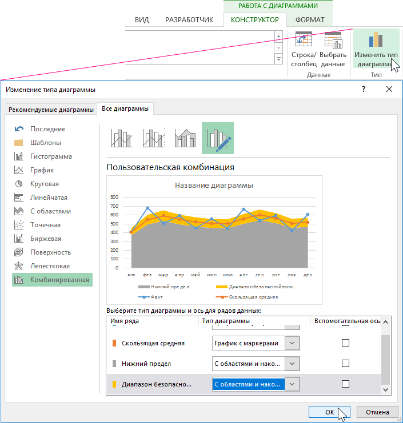The image size is (403, 423).
Task: Open chart type dropdown for Диапазон безопасной зоны
Action: coord(292,384)
